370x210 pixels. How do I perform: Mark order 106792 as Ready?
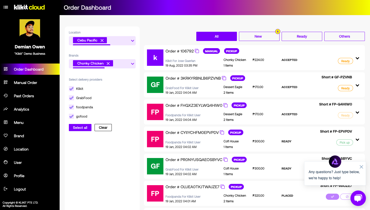pos(345,61)
